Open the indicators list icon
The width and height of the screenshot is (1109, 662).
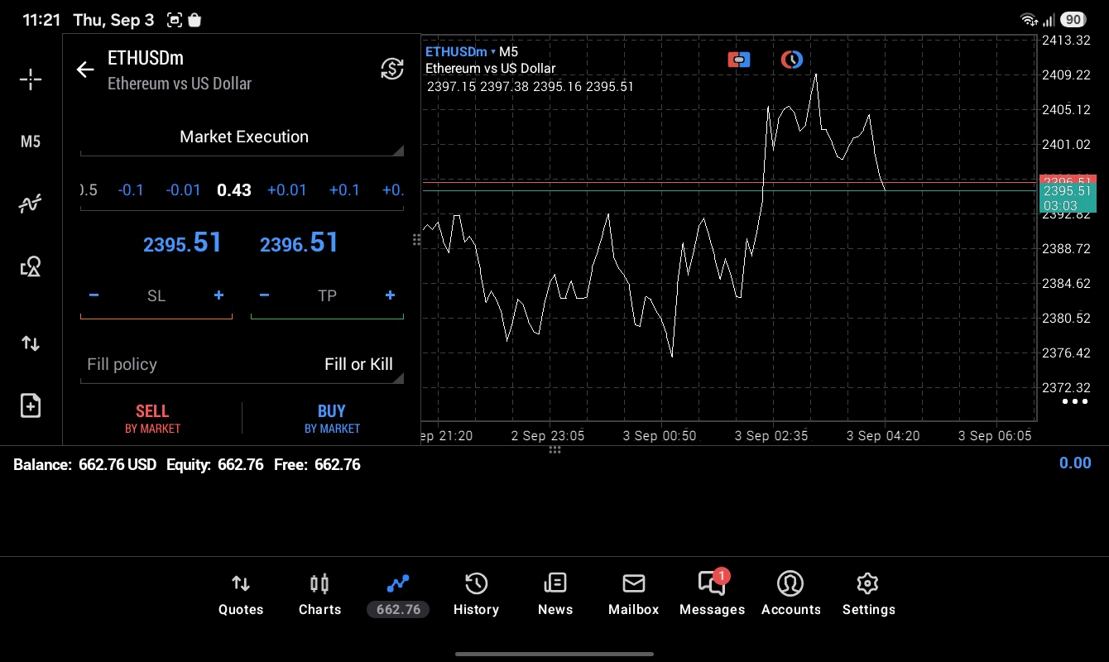point(31,204)
